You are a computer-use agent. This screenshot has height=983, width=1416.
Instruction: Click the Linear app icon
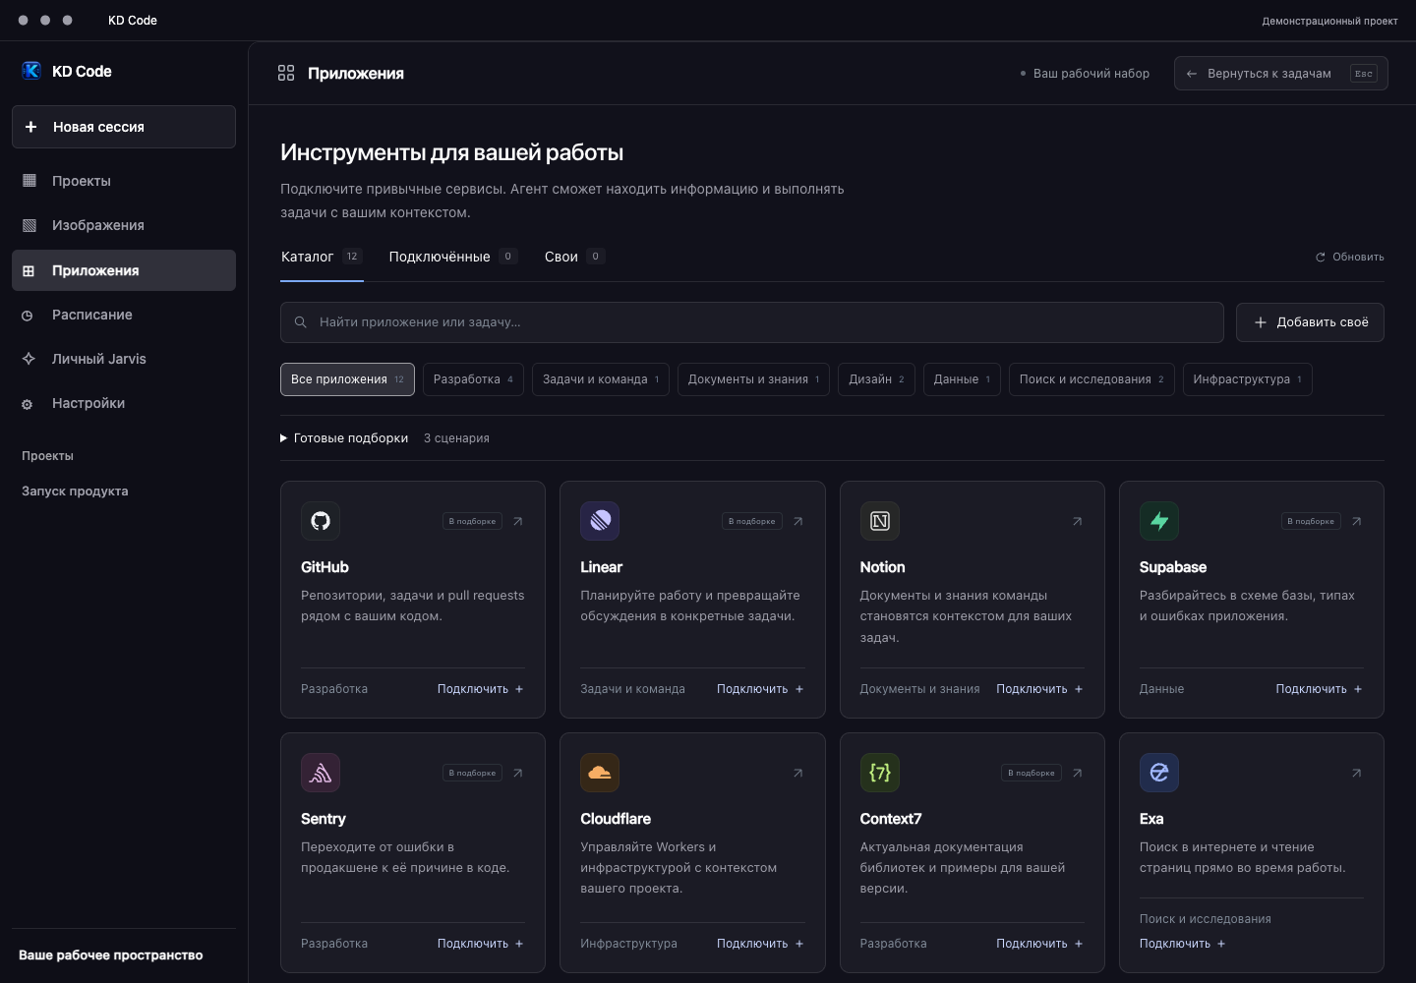click(x=600, y=521)
